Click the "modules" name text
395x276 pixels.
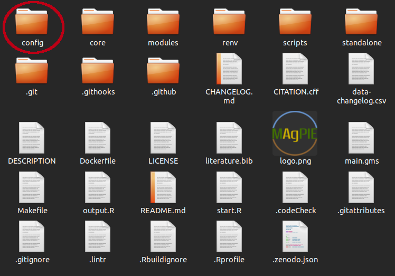coord(163,43)
